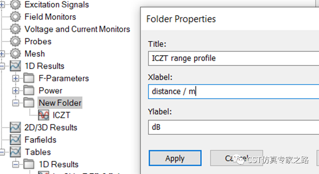Collapse the 1D Results under Tables
The image size is (319, 174).
pos(15,165)
